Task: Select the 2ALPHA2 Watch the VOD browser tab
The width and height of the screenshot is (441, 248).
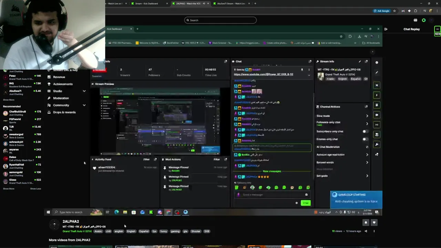Action: tap(191, 3)
